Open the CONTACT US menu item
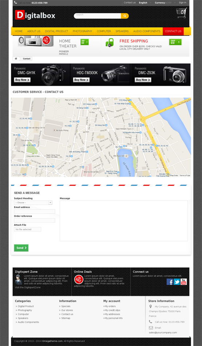202x346 pixels. [x=173, y=31]
